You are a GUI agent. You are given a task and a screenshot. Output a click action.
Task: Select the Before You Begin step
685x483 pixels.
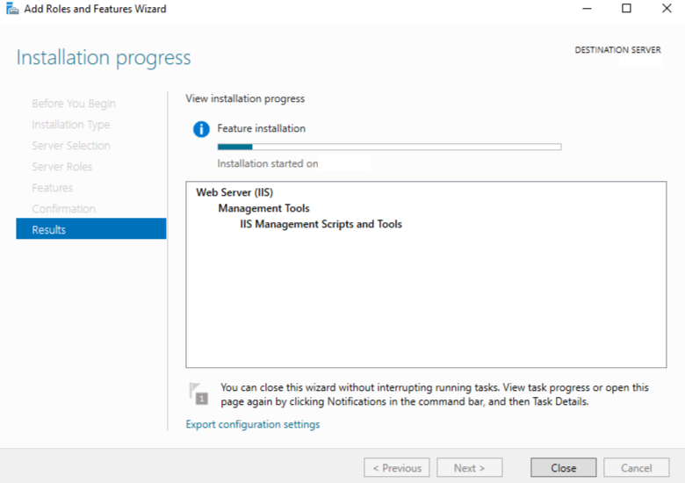click(x=74, y=104)
